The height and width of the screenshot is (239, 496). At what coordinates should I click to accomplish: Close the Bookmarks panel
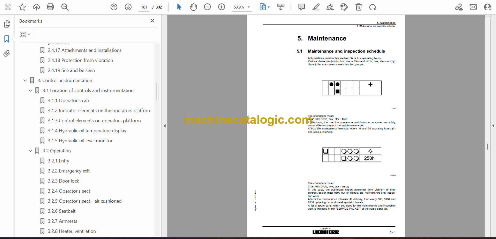click(x=152, y=21)
